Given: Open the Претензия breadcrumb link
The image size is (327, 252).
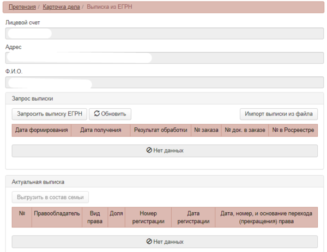Looking at the screenshot, I should point(22,7).
